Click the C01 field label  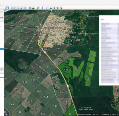point(55,106)
